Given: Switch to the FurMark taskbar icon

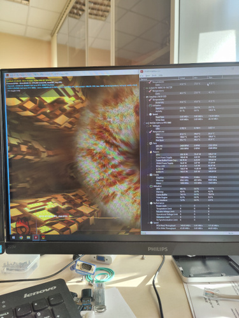Looking at the screenshot, I should [43, 237].
